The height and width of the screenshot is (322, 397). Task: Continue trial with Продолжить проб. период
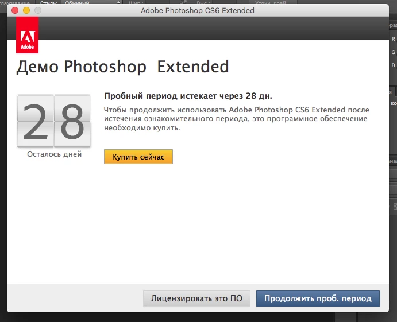click(318, 298)
